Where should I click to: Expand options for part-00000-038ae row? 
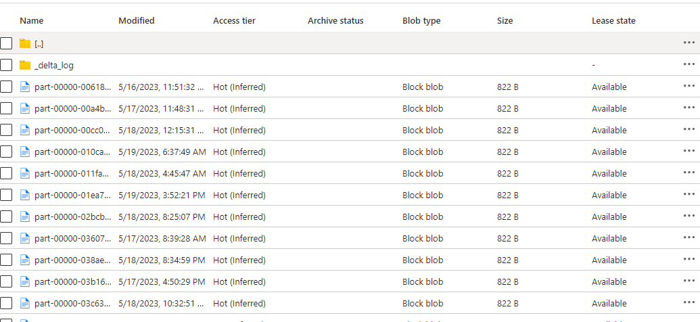(x=689, y=260)
